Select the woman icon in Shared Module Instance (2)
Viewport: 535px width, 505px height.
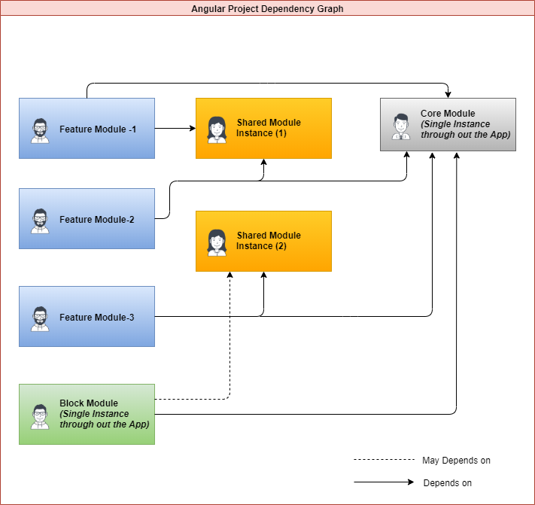tap(217, 242)
